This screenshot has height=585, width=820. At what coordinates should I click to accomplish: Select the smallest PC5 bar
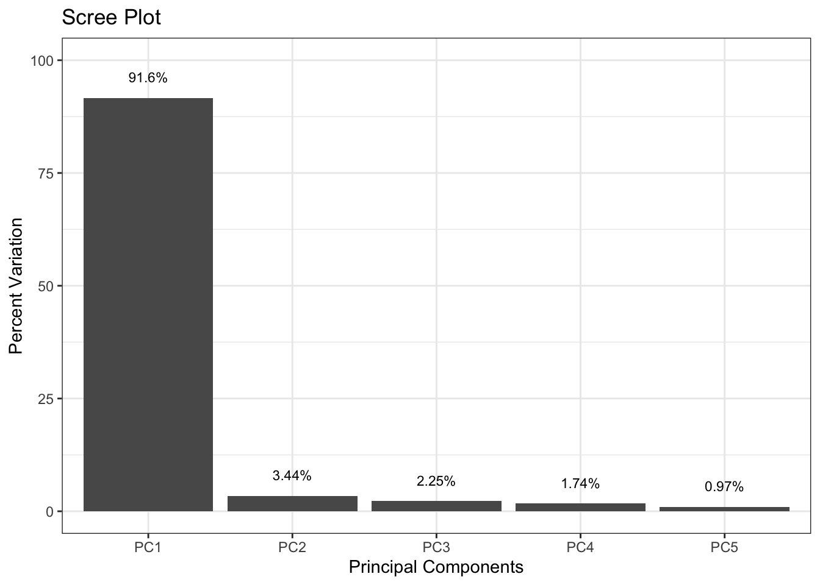(x=724, y=509)
